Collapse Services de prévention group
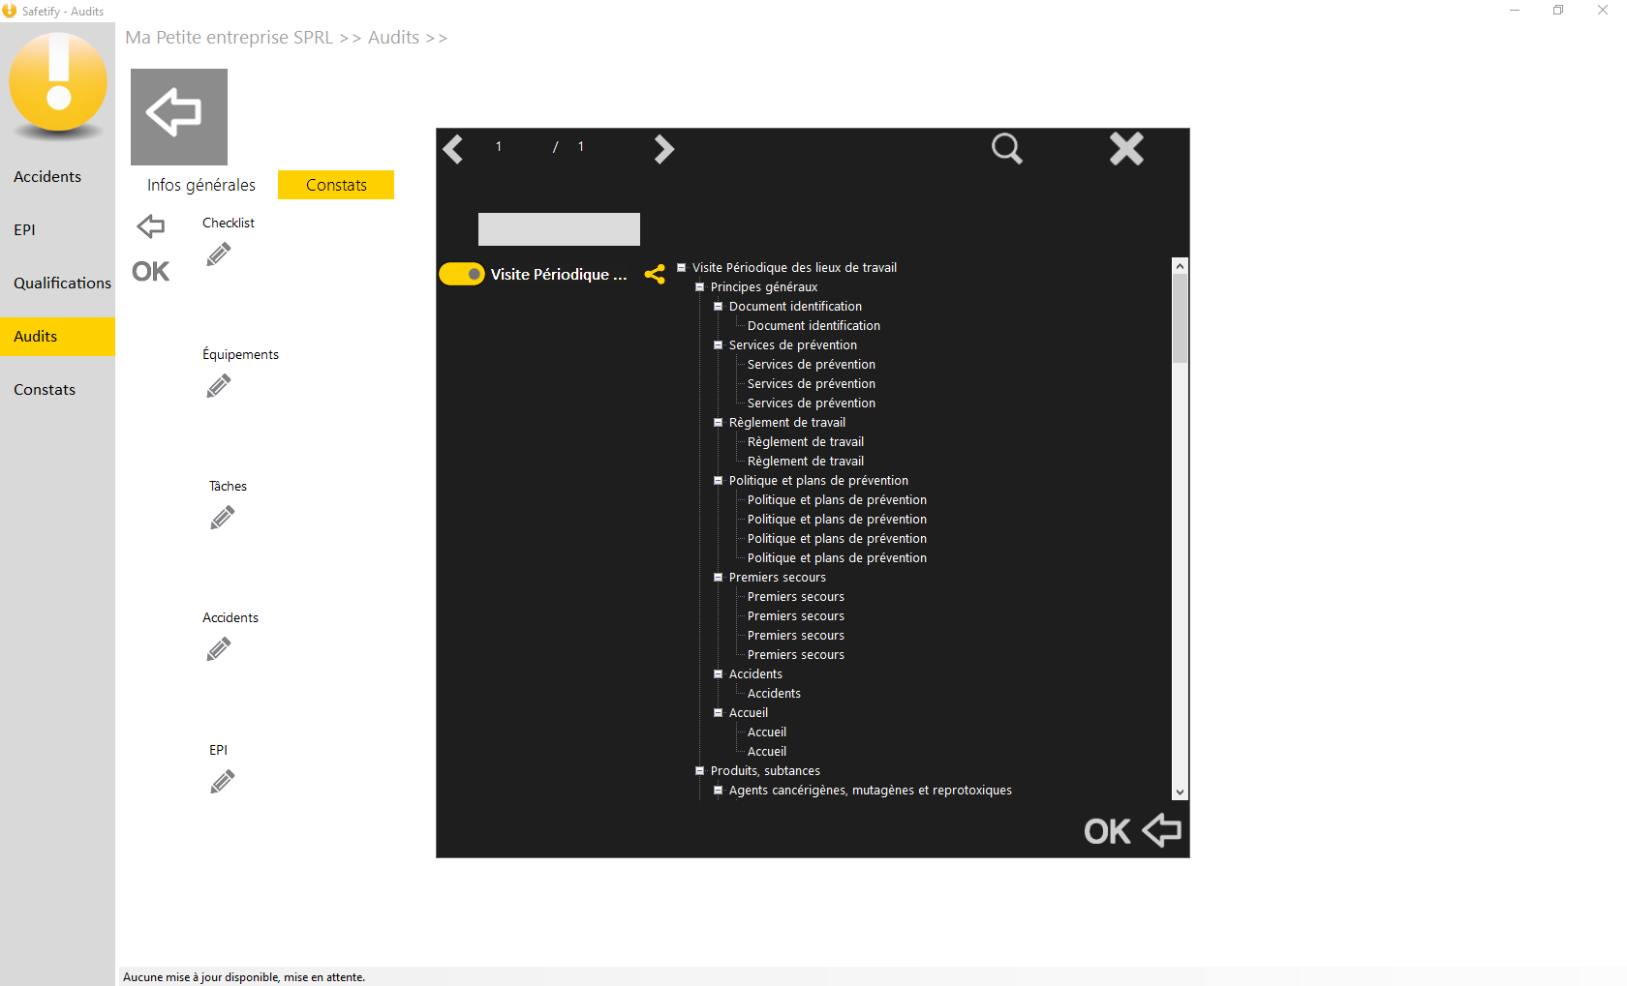The width and height of the screenshot is (1627, 986). [718, 345]
